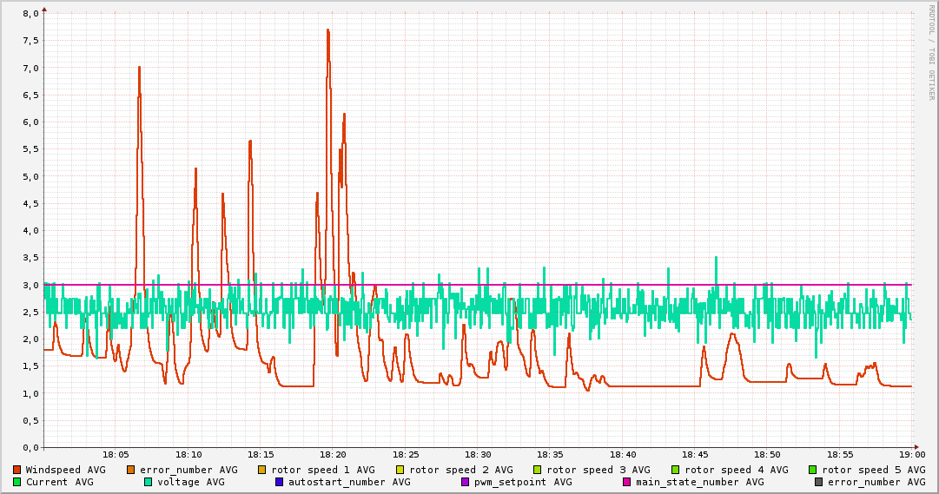This screenshot has height=494, width=939.
Task: Click the green Current AVG legend swatch
Action: 17,482
